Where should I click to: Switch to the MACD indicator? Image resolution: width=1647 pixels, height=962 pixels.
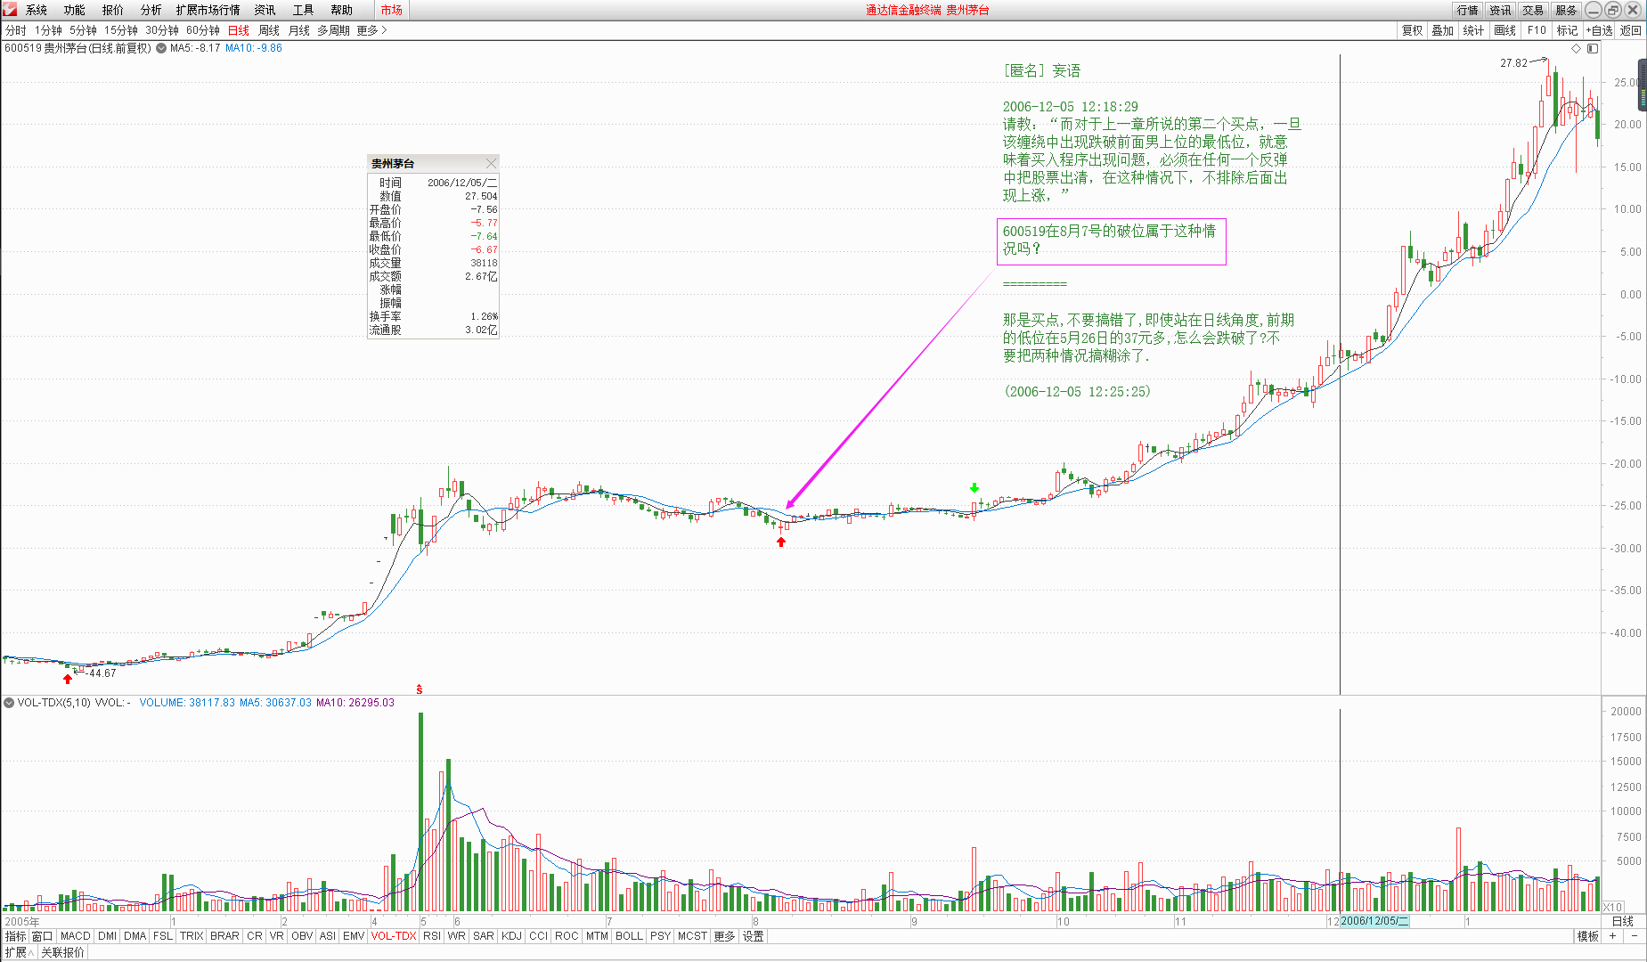[x=75, y=936]
